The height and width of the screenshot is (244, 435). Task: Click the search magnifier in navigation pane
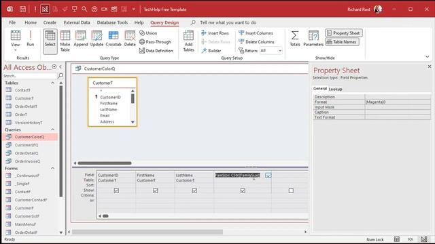click(x=60, y=75)
